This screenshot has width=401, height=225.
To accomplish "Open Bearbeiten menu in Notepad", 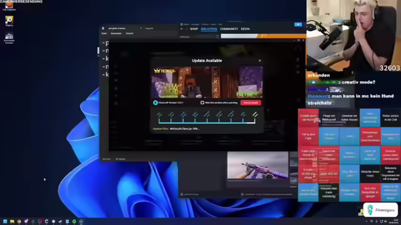I will point(116,33).
